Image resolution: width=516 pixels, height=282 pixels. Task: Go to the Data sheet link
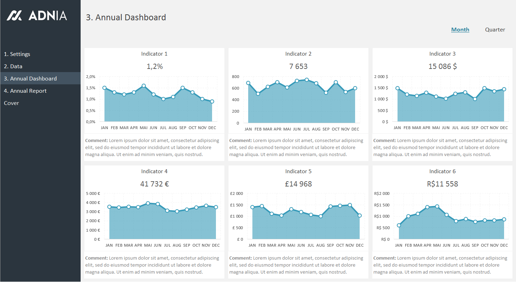(13, 66)
